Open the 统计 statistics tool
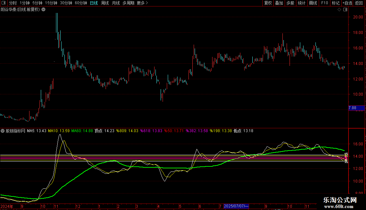The image size is (366, 210). [302, 3]
